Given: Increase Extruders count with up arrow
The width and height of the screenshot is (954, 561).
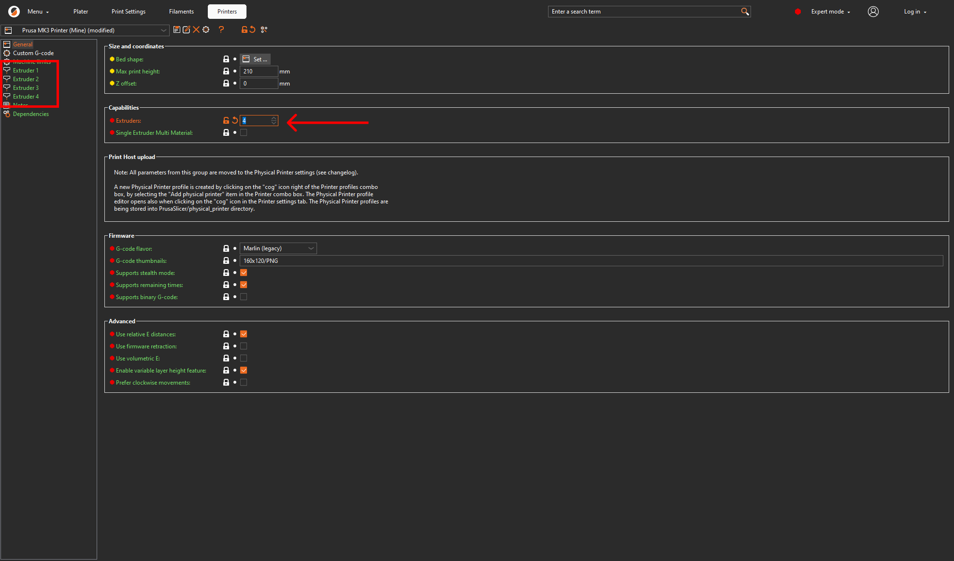Looking at the screenshot, I should click(274, 118).
